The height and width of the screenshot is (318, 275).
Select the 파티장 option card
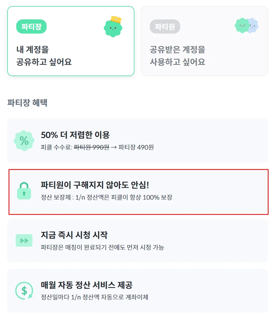click(x=71, y=41)
